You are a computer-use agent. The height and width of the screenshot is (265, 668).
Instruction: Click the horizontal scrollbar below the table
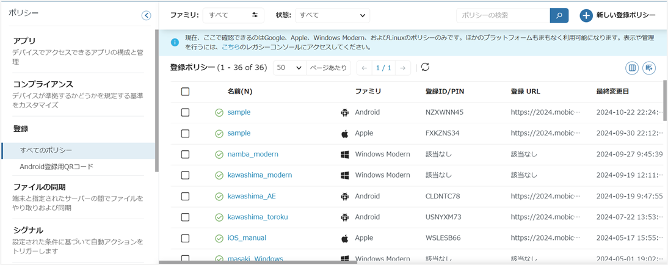pyautogui.click(x=257, y=262)
